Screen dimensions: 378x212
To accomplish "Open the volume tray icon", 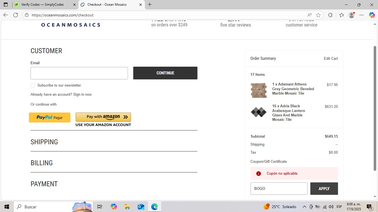I will coord(331,207).
